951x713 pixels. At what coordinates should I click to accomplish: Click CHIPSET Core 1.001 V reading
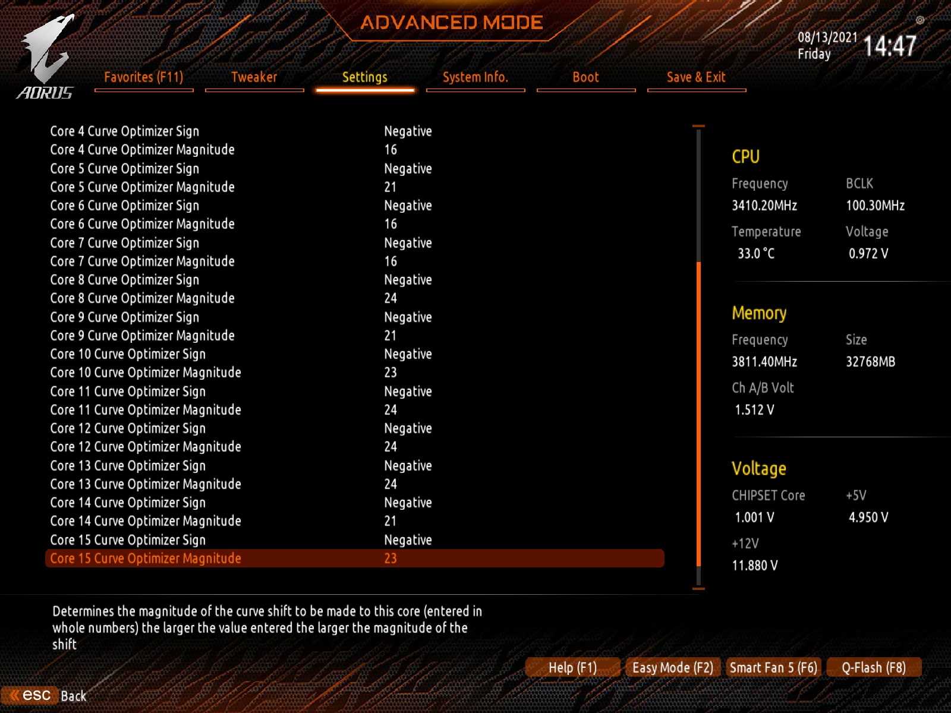point(754,518)
